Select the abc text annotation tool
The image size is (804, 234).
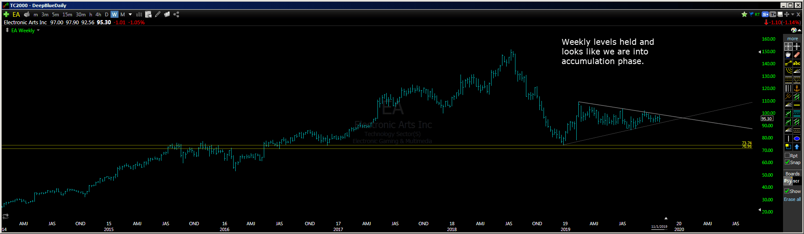797,63
